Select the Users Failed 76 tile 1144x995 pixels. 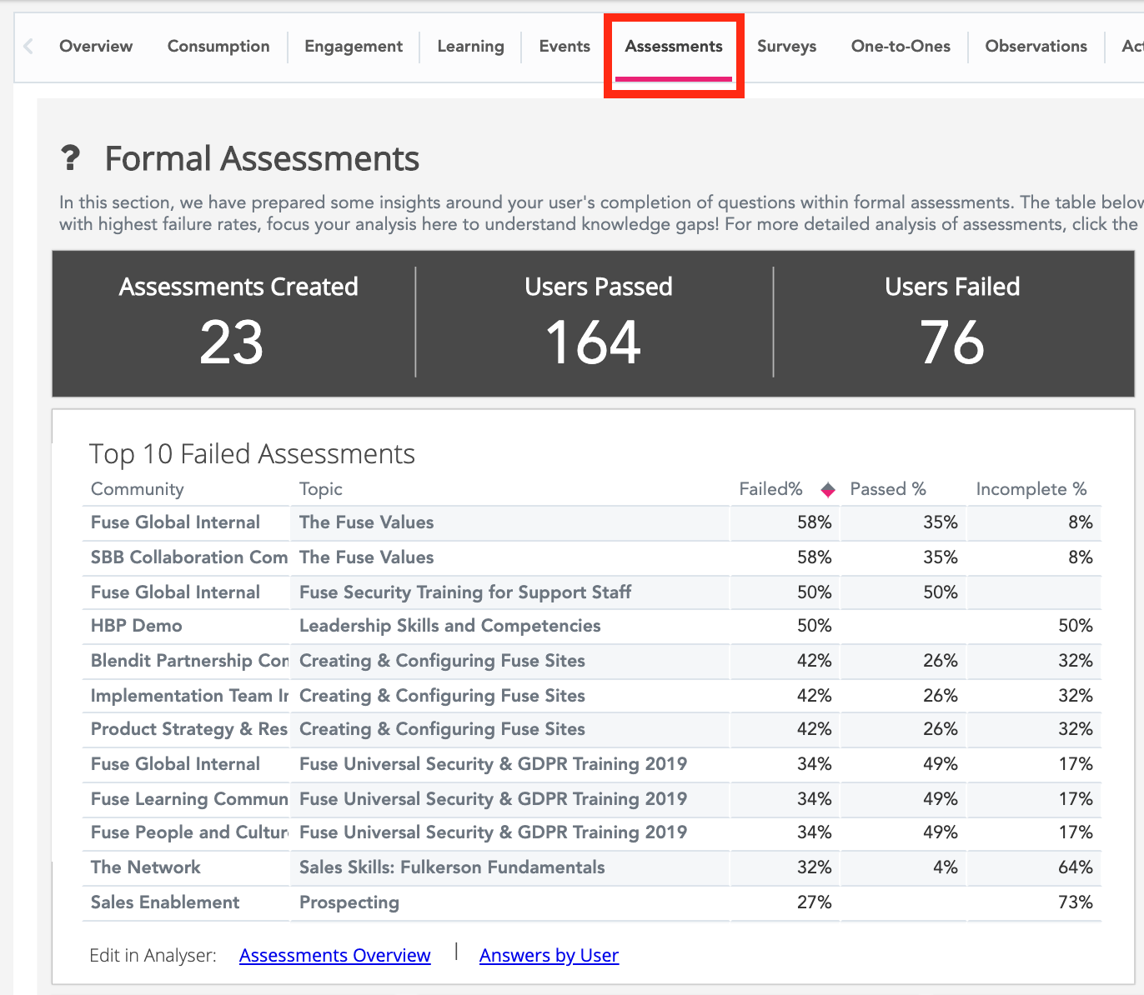pos(952,323)
